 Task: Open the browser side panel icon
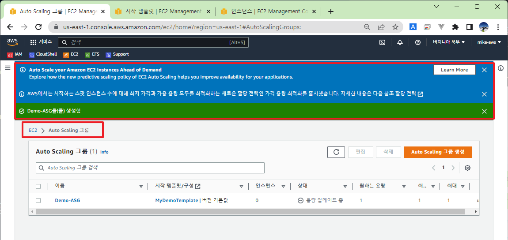click(x=470, y=27)
